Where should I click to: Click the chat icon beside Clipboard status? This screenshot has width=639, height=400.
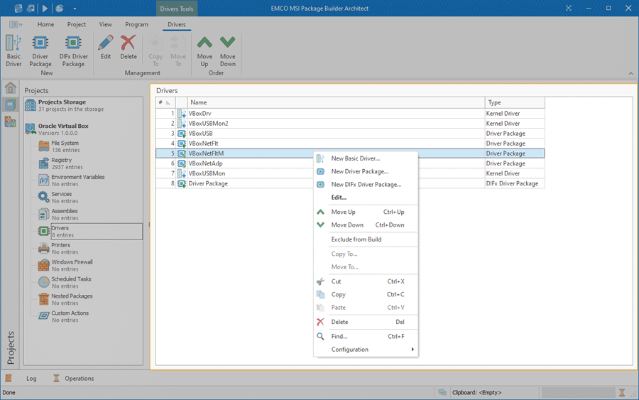pos(442,392)
